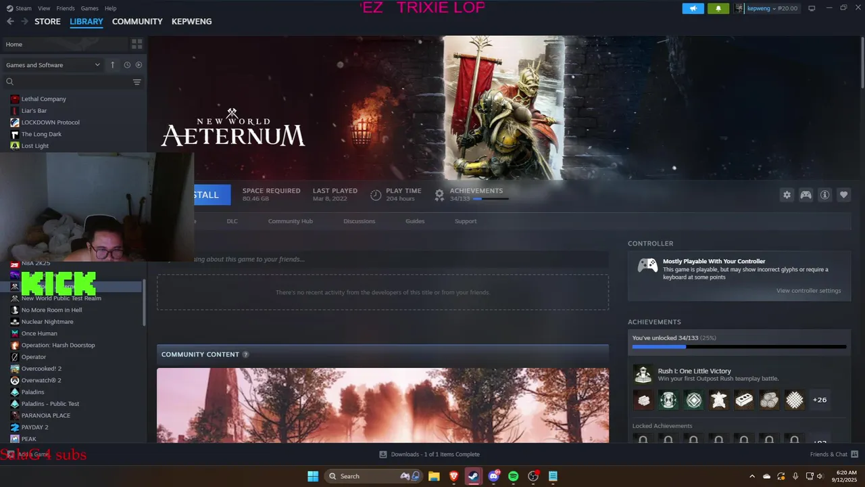Click the achievements progress bar
Viewport: 865px width, 487px height.
739,347
